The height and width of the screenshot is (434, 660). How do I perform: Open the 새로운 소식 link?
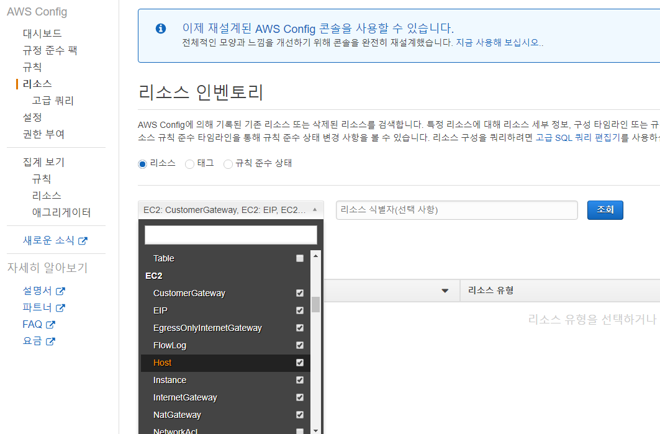[x=48, y=240]
